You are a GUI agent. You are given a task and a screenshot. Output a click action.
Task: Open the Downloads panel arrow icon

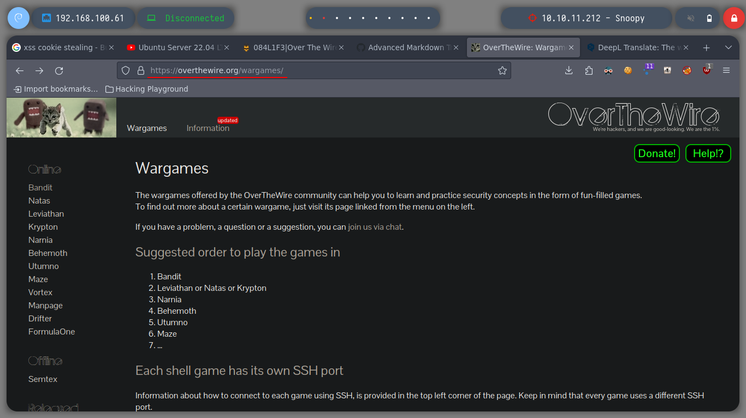(569, 70)
